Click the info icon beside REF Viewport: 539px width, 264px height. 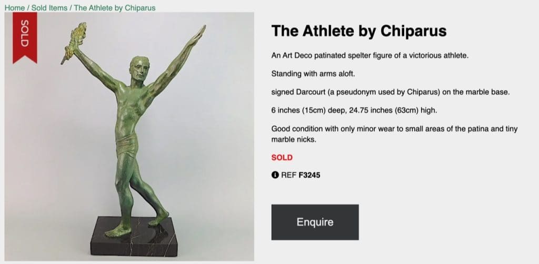[x=275, y=175]
